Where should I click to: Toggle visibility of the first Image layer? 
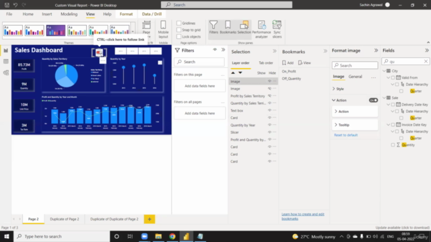click(x=269, y=81)
